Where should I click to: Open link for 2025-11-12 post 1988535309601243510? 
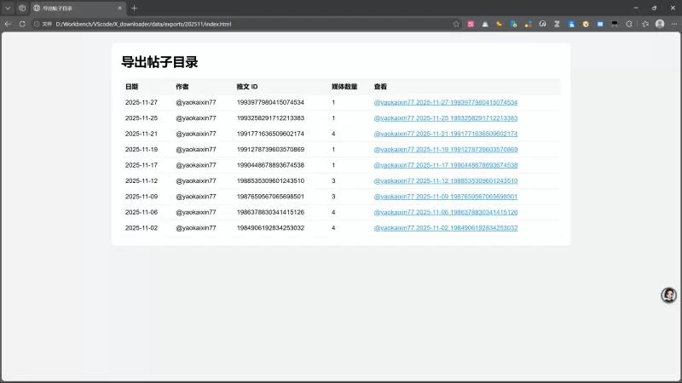445,180
